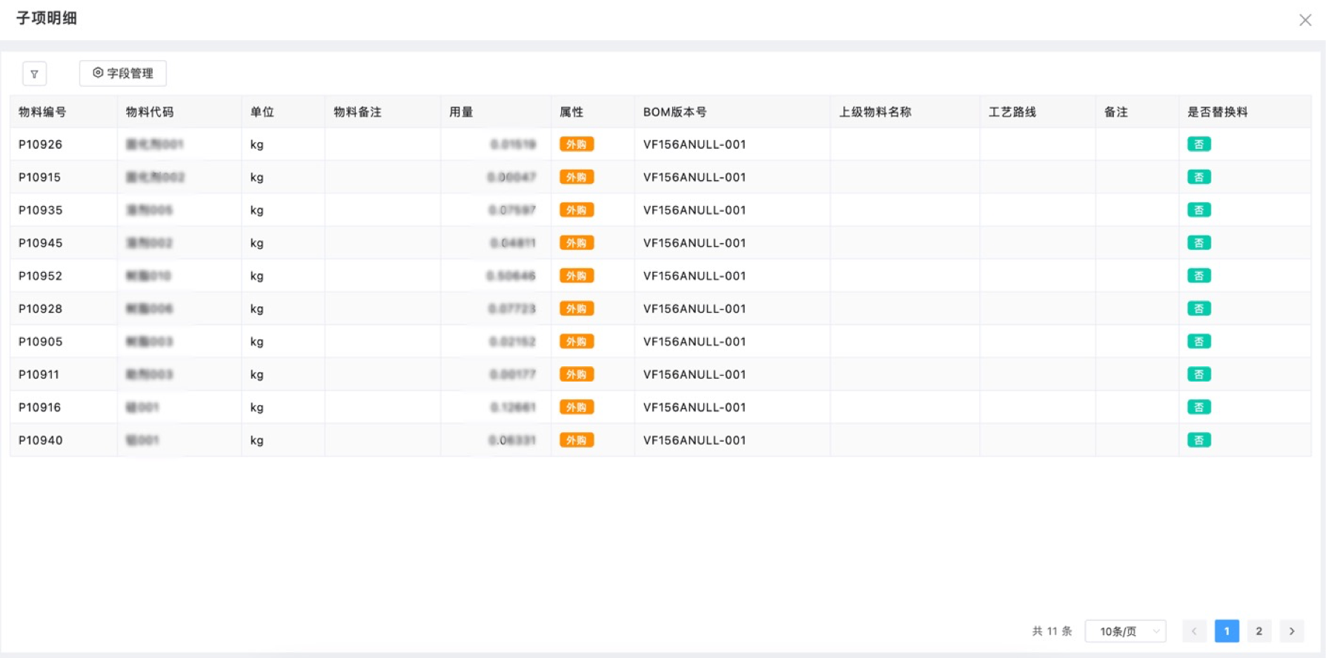The width and height of the screenshot is (1326, 658).
Task: Click the 用量 column header
Action: 461,112
